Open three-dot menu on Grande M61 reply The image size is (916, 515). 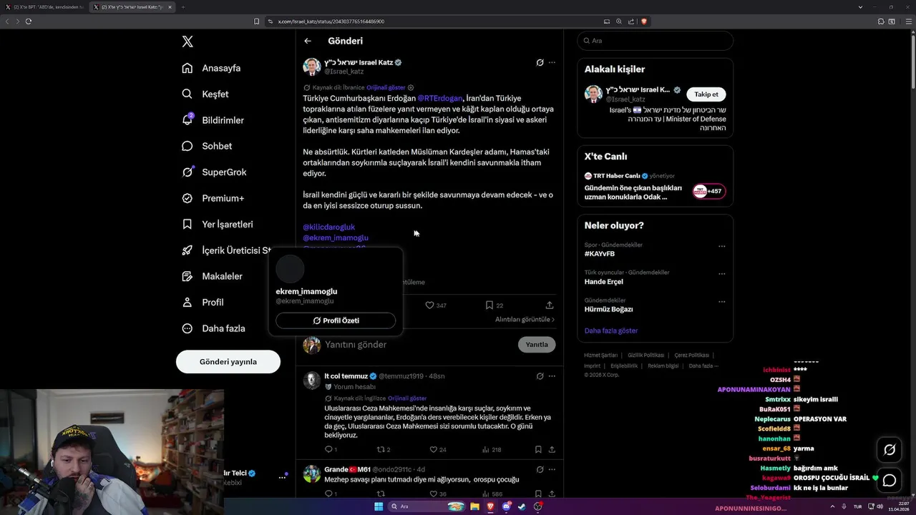coord(552,469)
